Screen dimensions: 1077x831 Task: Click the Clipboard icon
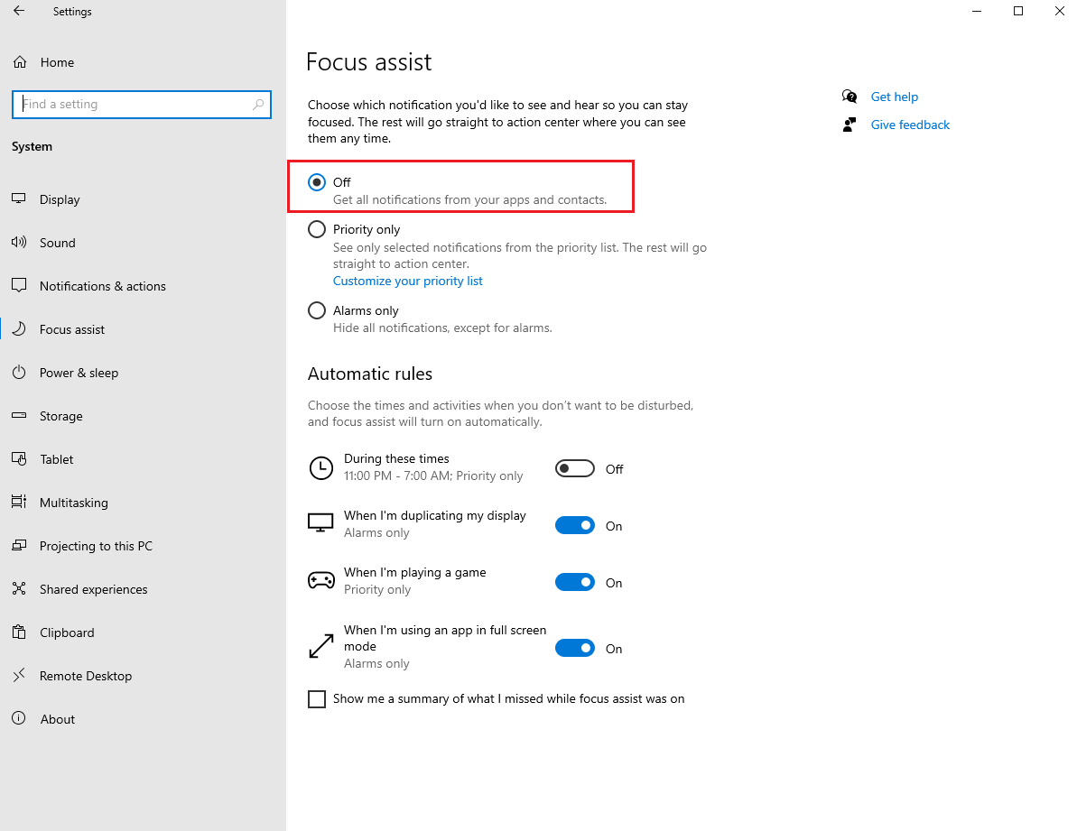pos(19,632)
